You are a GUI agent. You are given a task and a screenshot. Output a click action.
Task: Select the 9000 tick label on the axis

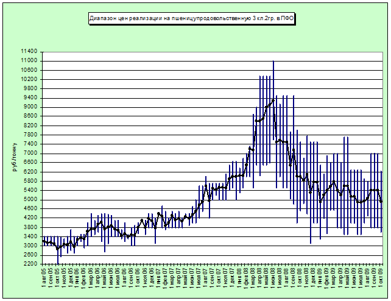pyautogui.click(x=30, y=107)
